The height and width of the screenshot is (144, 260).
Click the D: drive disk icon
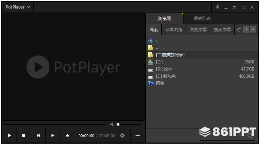point(151,70)
